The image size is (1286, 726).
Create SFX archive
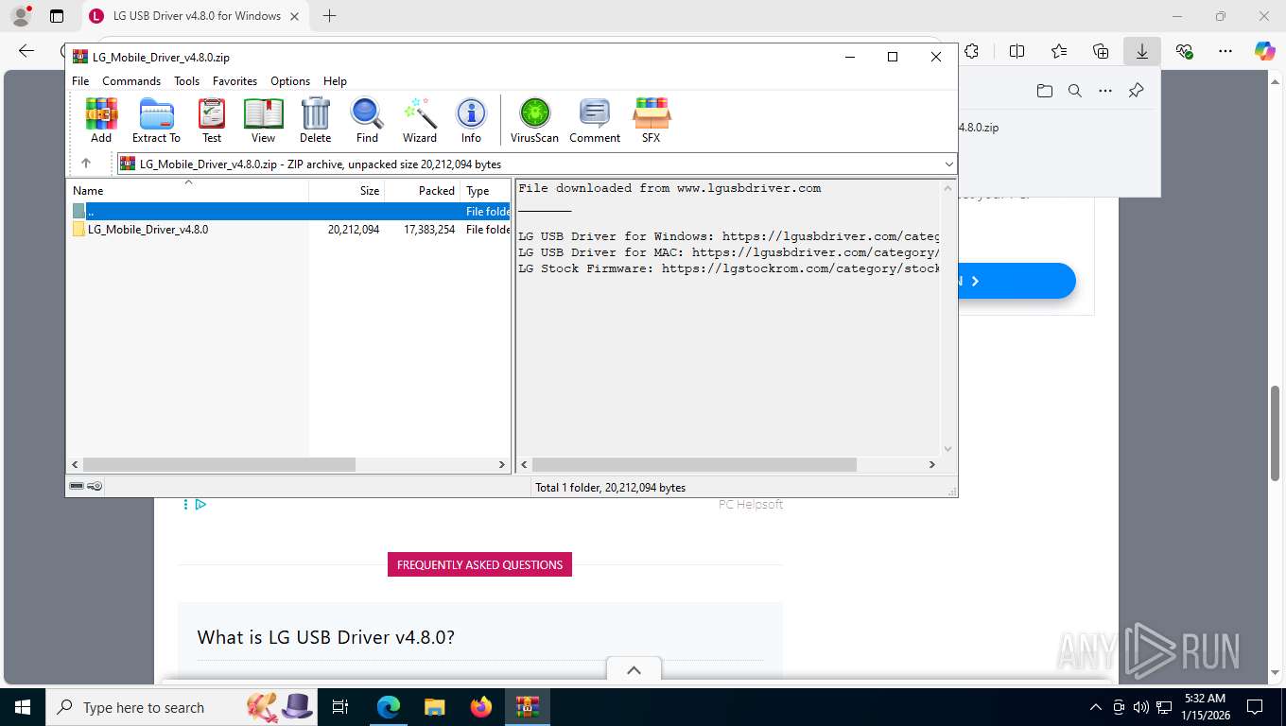point(652,120)
